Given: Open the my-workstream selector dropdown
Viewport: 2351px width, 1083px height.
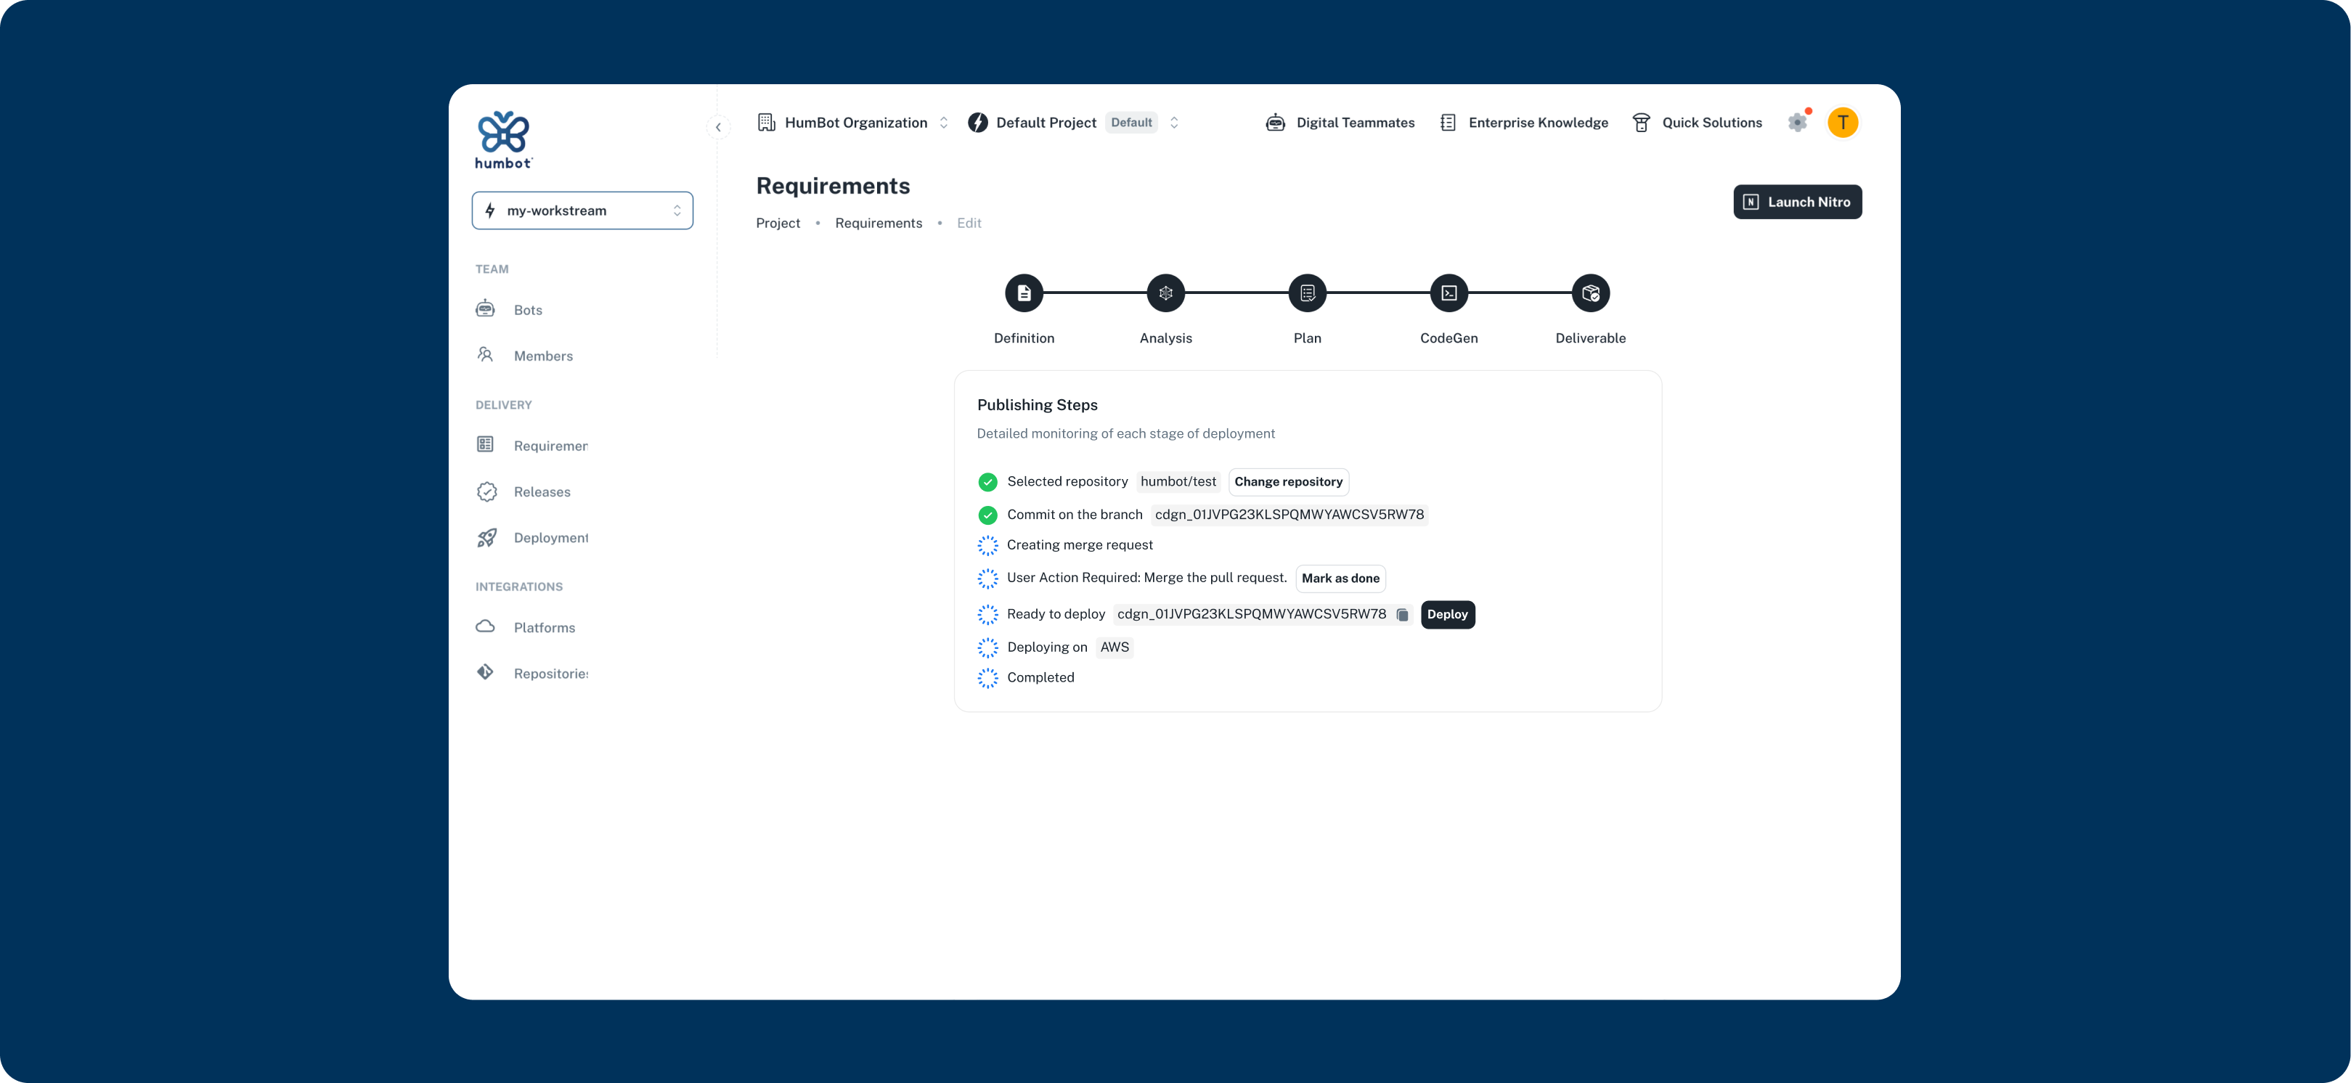Looking at the screenshot, I should 582,211.
